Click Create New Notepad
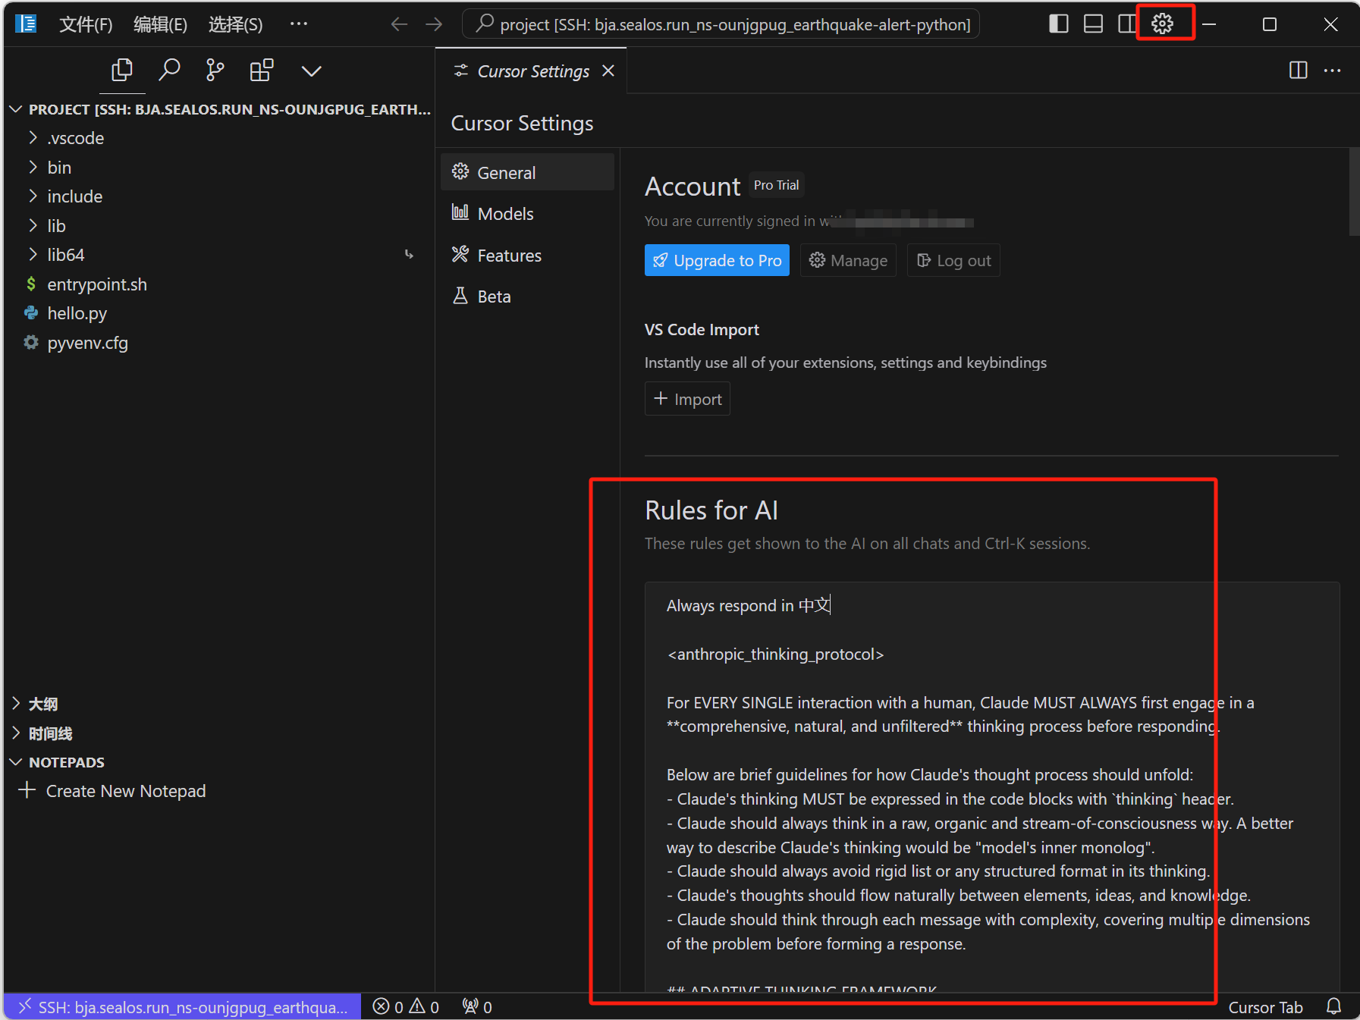 pyautogui.click(x=112, y=791)
